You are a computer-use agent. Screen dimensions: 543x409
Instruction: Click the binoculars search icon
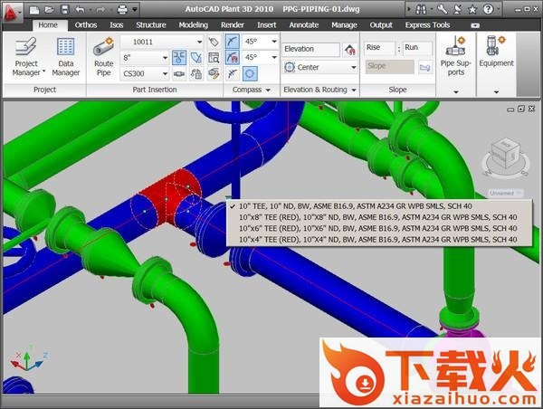pos(421,10)
